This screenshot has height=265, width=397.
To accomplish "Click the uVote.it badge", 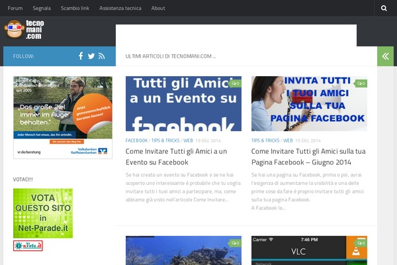I will point(28,246).
